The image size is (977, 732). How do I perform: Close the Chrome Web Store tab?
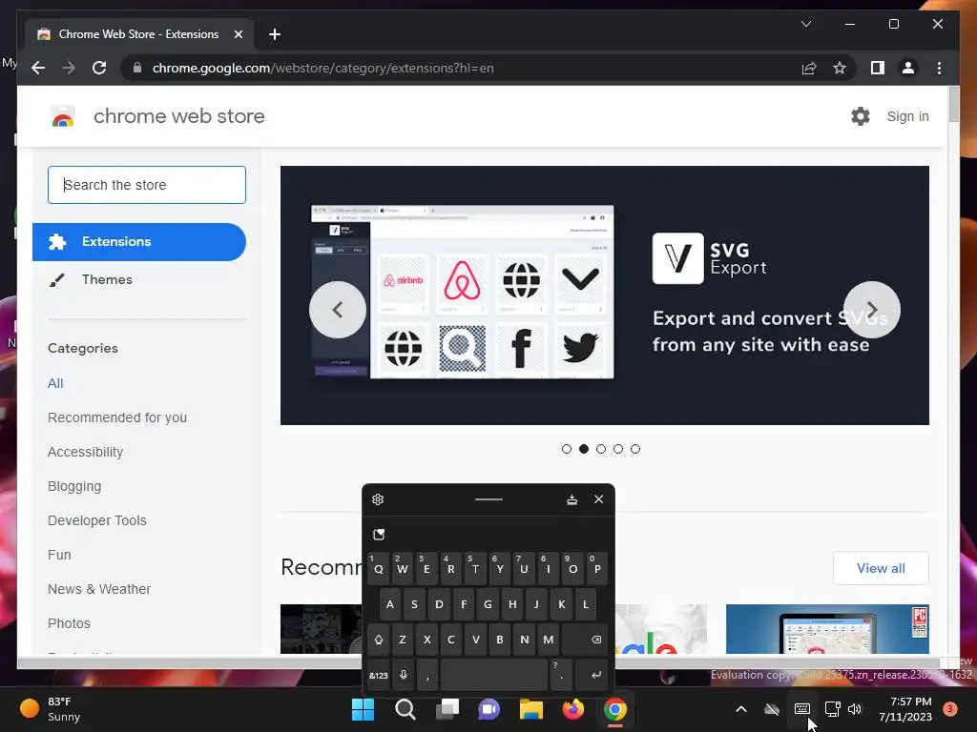click(238, 34)
